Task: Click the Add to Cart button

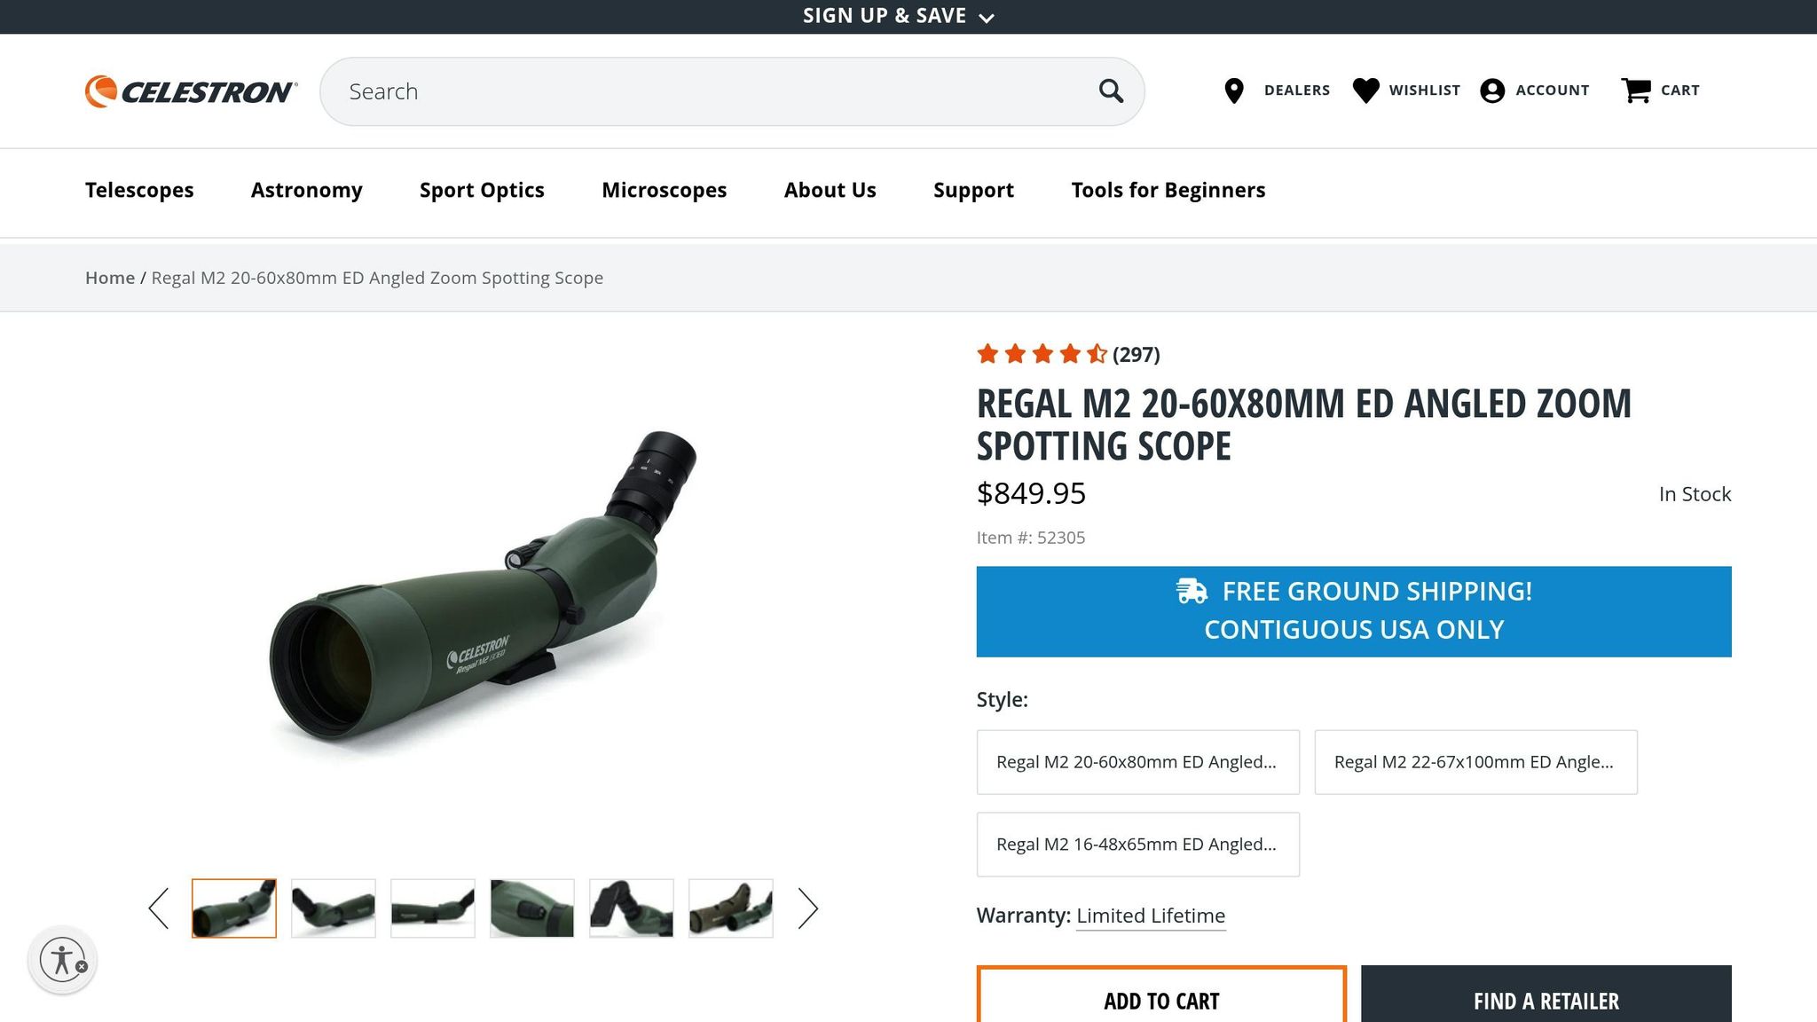Action: pyautogui.click(x=1160, y=1000)
